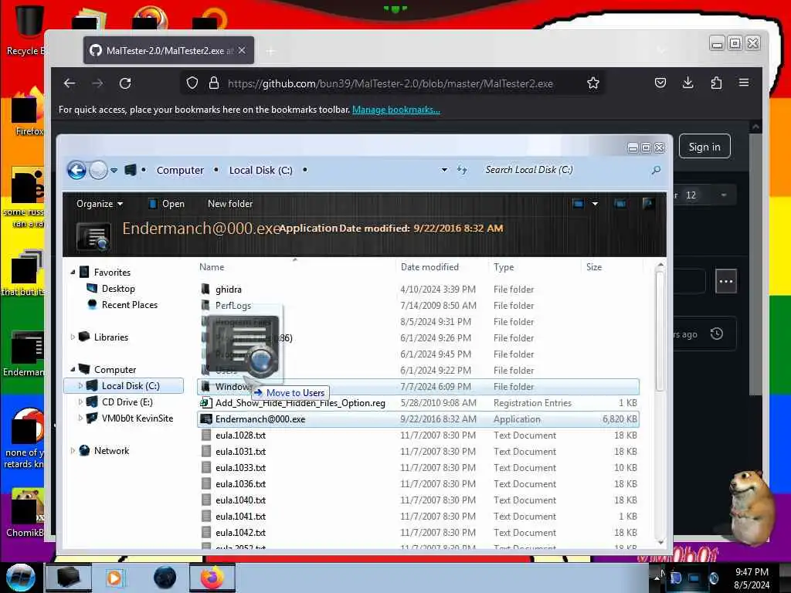Click Open in the Explorer toolbar
Image resolution: width=791 pixels, height=593 pixels.
click(x=167, y=204)
